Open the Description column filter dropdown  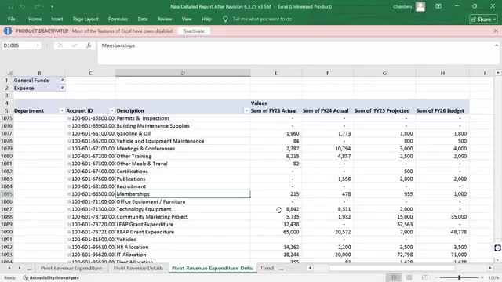pyautogui.click(x=246, y=110)
